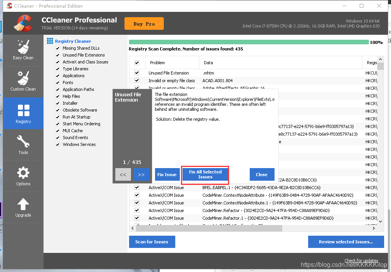
Task: Toggle Installer checkbox
Action: (x=58, y=103)
